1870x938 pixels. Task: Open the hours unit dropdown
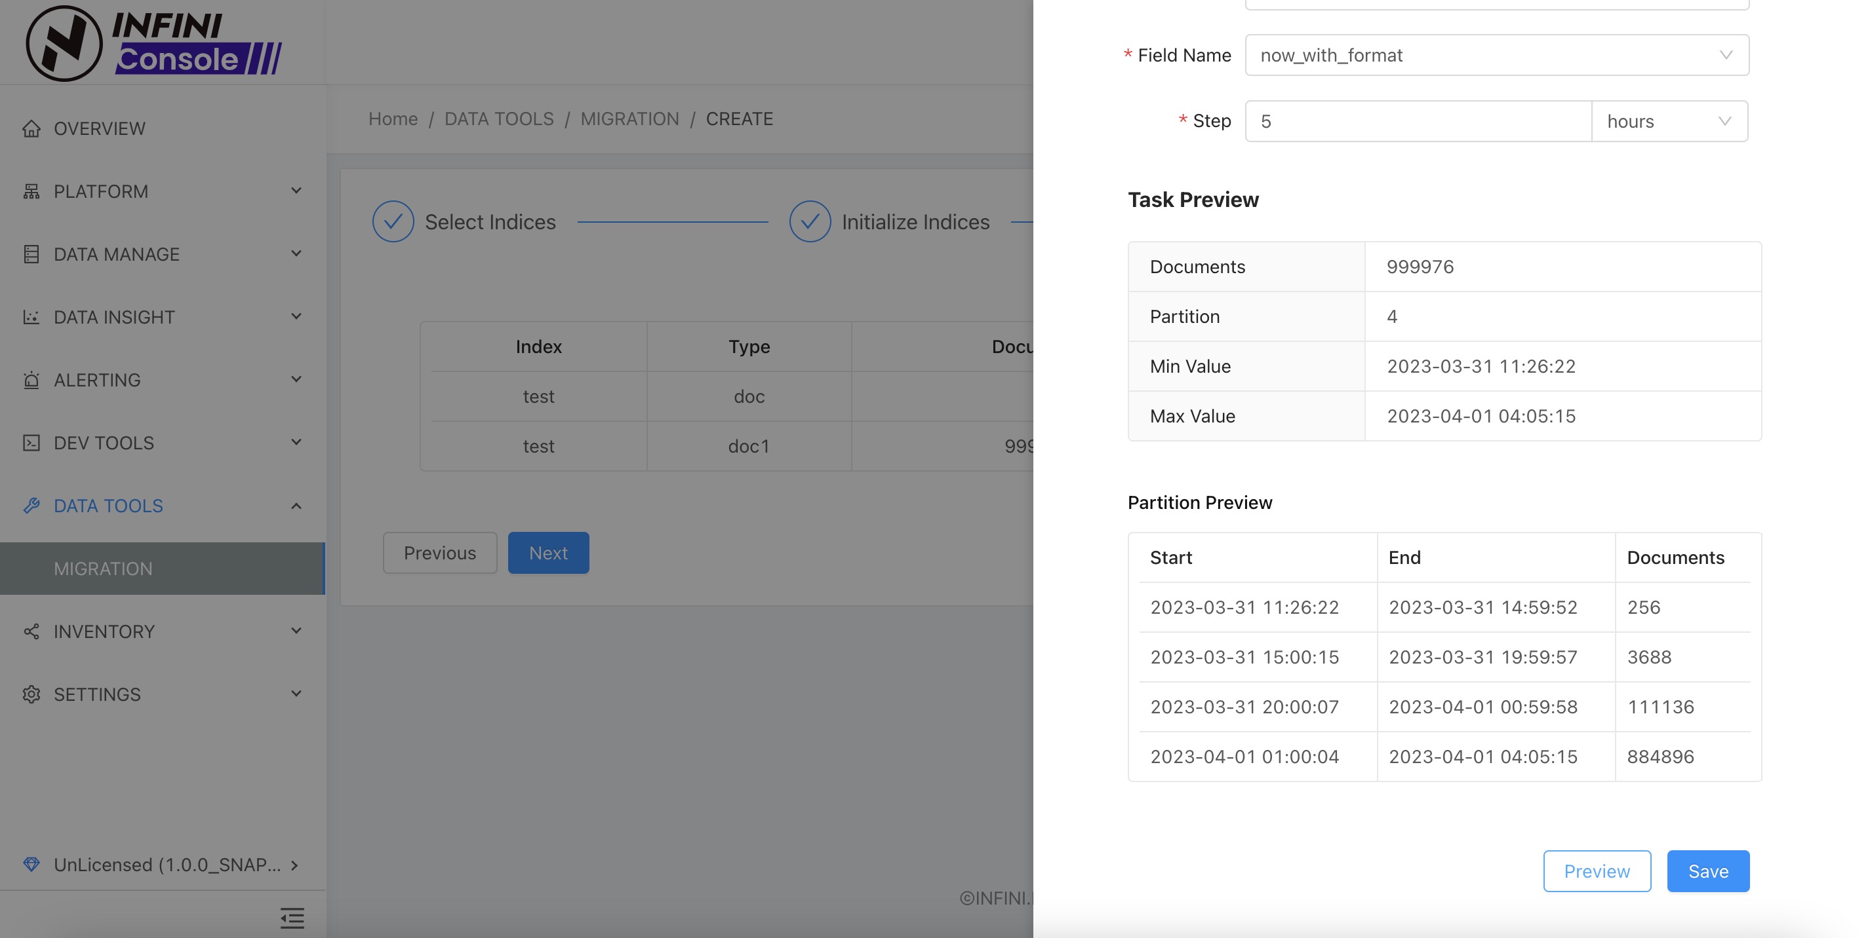click(x=1669, y=121)
